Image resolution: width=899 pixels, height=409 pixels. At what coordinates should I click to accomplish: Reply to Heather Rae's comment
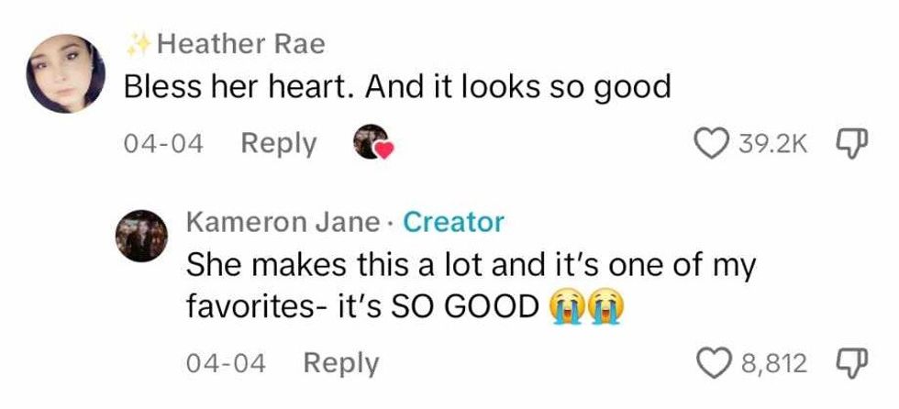coord(279,143)
